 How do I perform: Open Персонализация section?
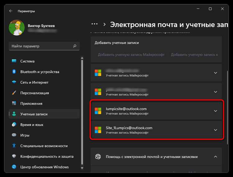coord(44,93)
